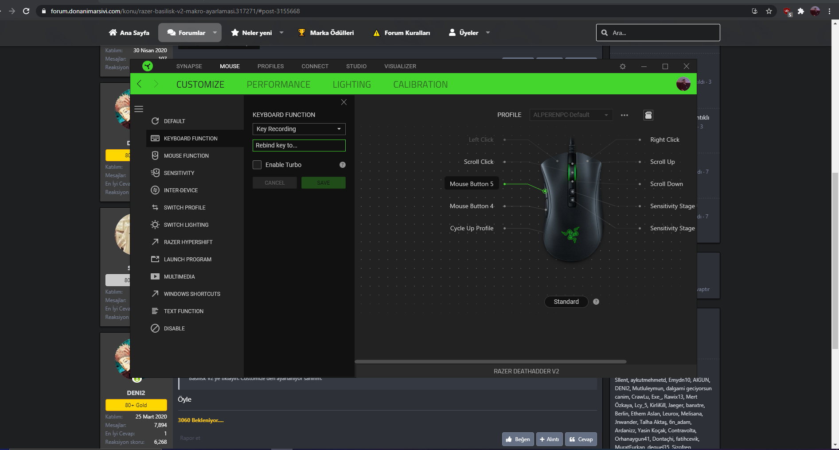Click the Switch Profile icon
This screenshot has width=839, height=450.
coord(155,207)
